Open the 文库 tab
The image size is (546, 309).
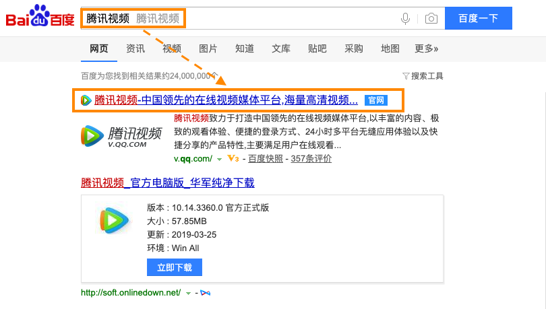(281, 48)
